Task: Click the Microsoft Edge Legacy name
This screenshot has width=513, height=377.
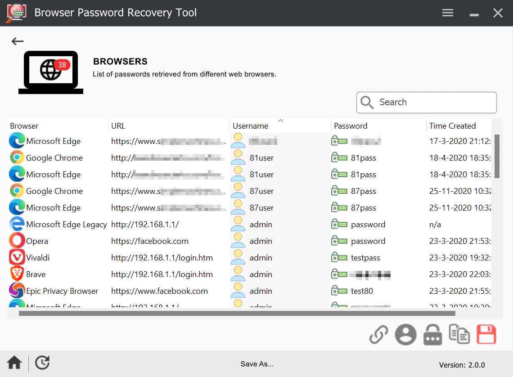Action: 67,224
